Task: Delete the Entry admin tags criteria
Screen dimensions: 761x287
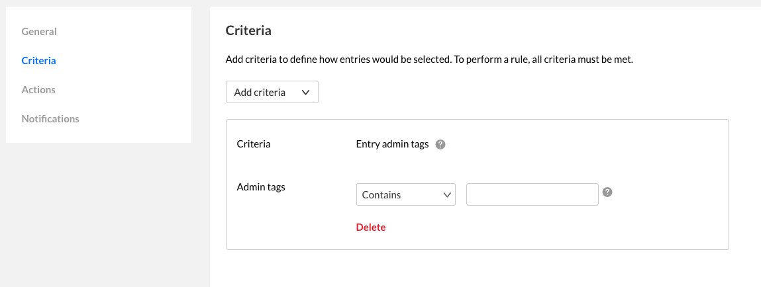Action: 371,227
